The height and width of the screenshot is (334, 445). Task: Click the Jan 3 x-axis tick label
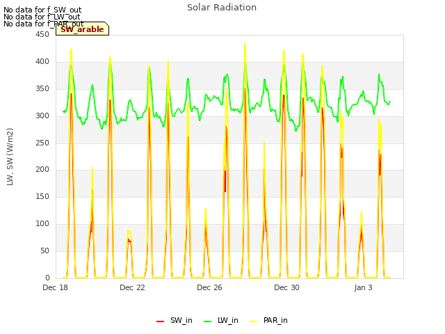[363, 287]
